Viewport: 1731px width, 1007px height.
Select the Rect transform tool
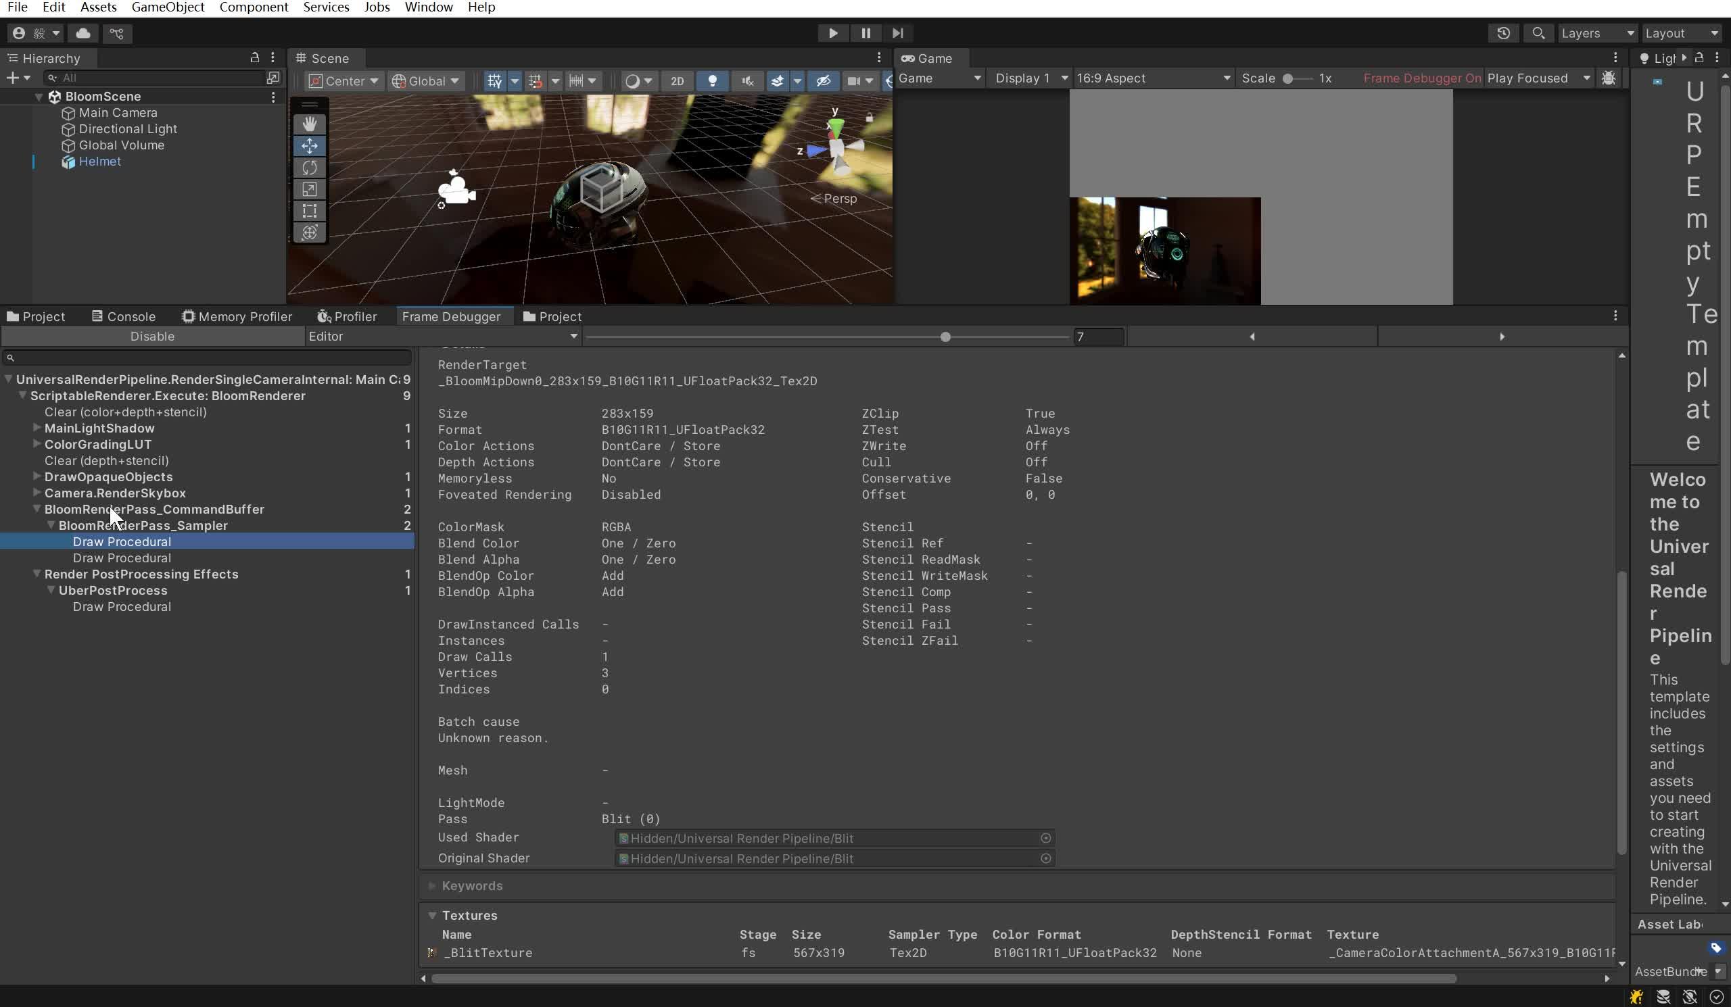(309, 211)
